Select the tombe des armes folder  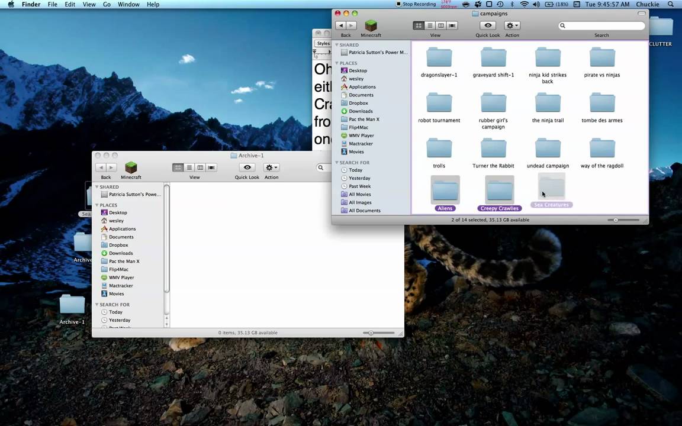pyautogui.click(x=602, y=103)
